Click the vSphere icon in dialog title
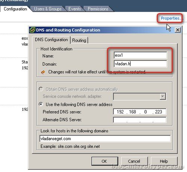Image resolution: width=187 pixels, height=172 pixels. click(x=33, y=30)
